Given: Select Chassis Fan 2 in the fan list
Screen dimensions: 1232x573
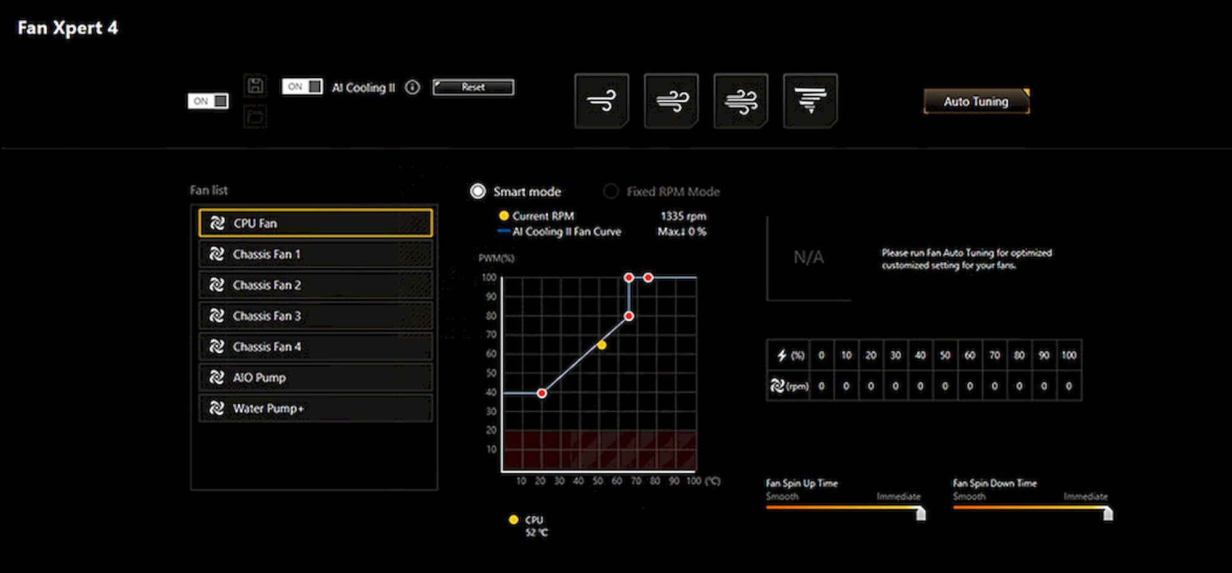Looking at the screenshot, I should click(315, 284).
